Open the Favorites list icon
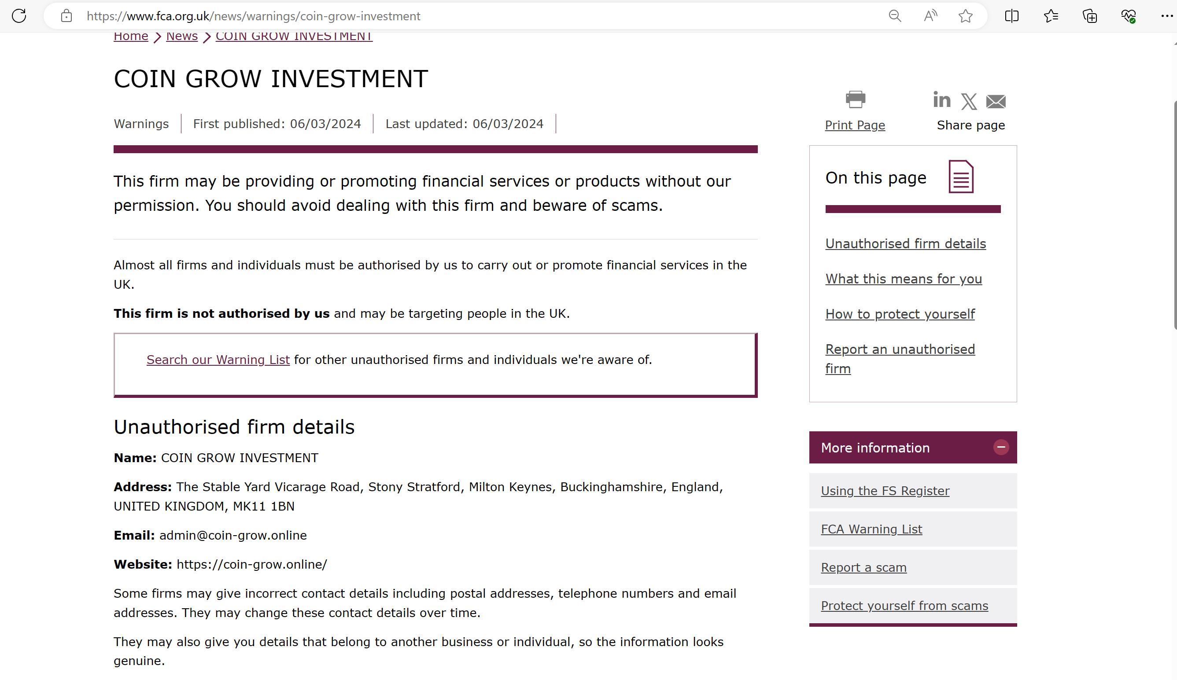 (1051, 16)
